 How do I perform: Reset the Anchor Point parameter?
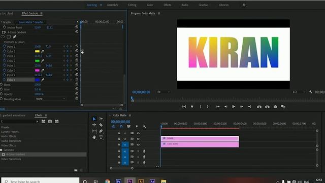pyautogui.click(x=77, y=27)
